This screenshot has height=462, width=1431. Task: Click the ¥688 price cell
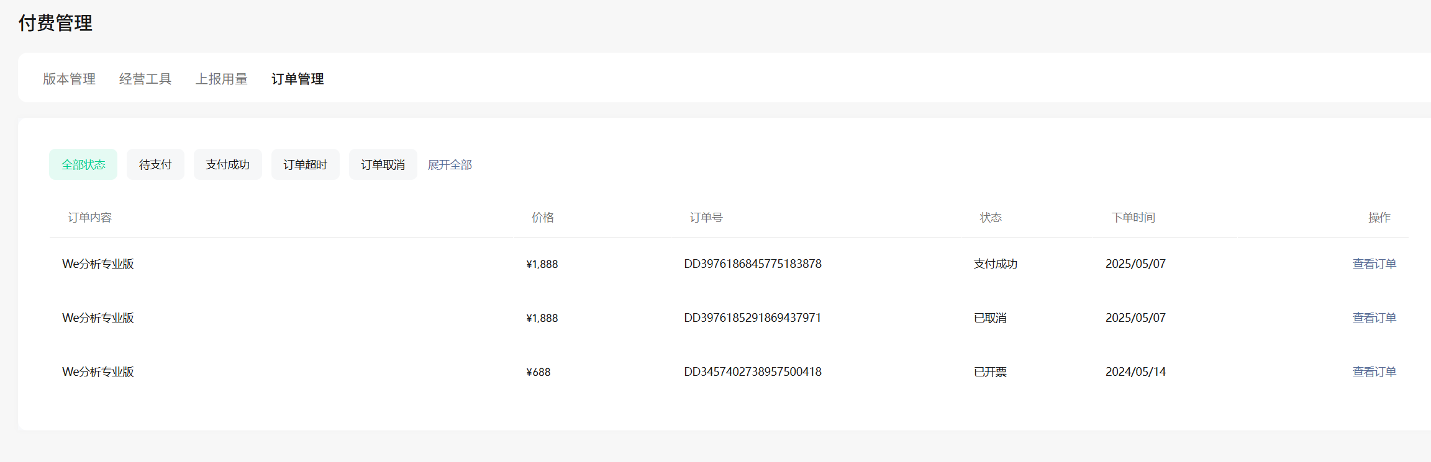538,372
